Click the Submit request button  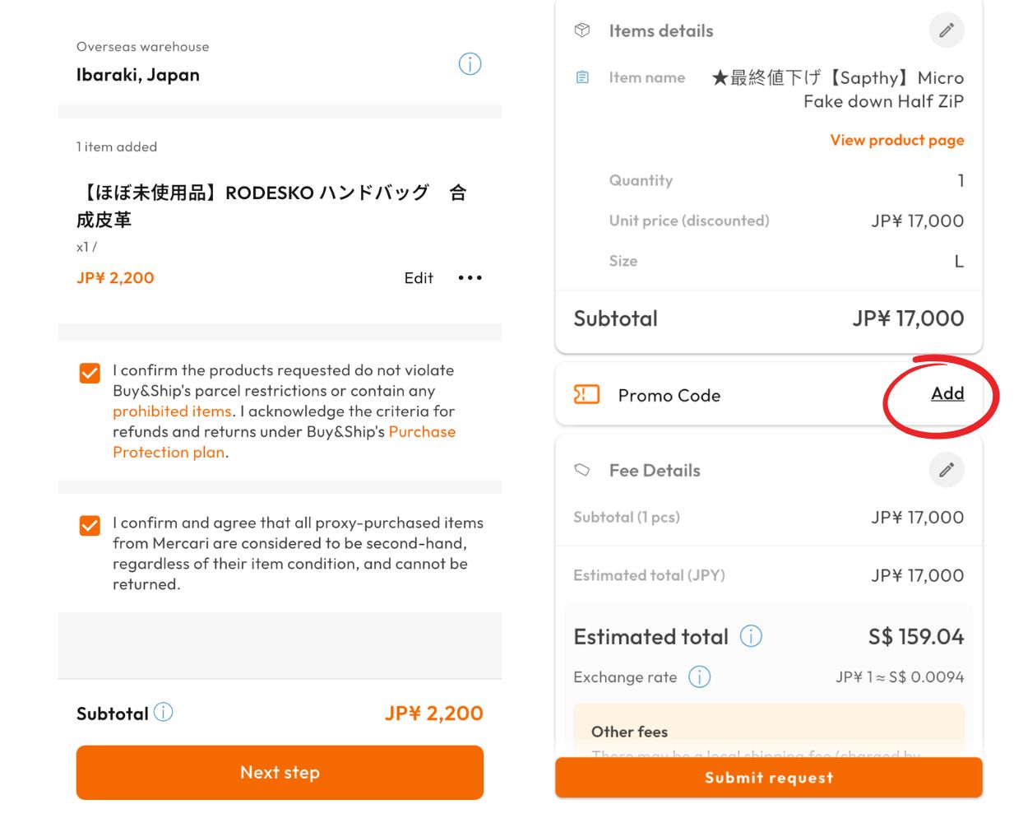point(769,777)
